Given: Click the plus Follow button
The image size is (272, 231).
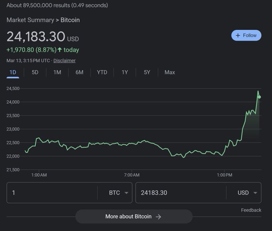Looking at the screenshot, I should [x=246, y=35].
